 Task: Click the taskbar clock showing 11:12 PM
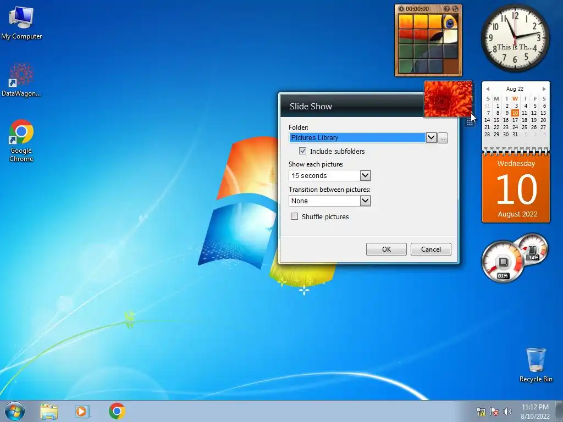[x=535, y=412]
